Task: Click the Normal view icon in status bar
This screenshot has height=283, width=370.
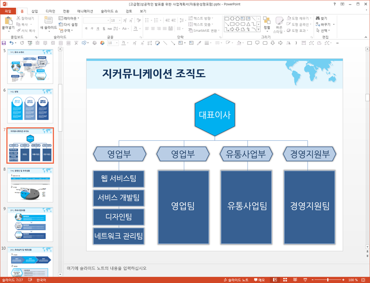Action: click(x=275, y=280)
